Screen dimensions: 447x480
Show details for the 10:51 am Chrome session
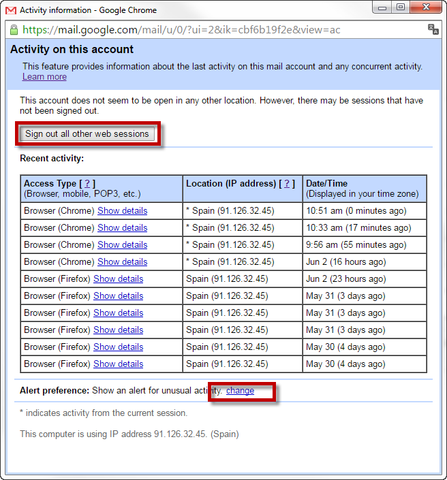click(x=122, y=210)
